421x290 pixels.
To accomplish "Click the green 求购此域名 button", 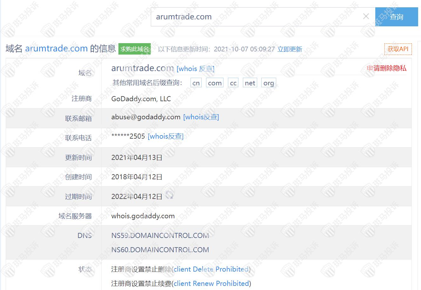I will coord(135,49).
